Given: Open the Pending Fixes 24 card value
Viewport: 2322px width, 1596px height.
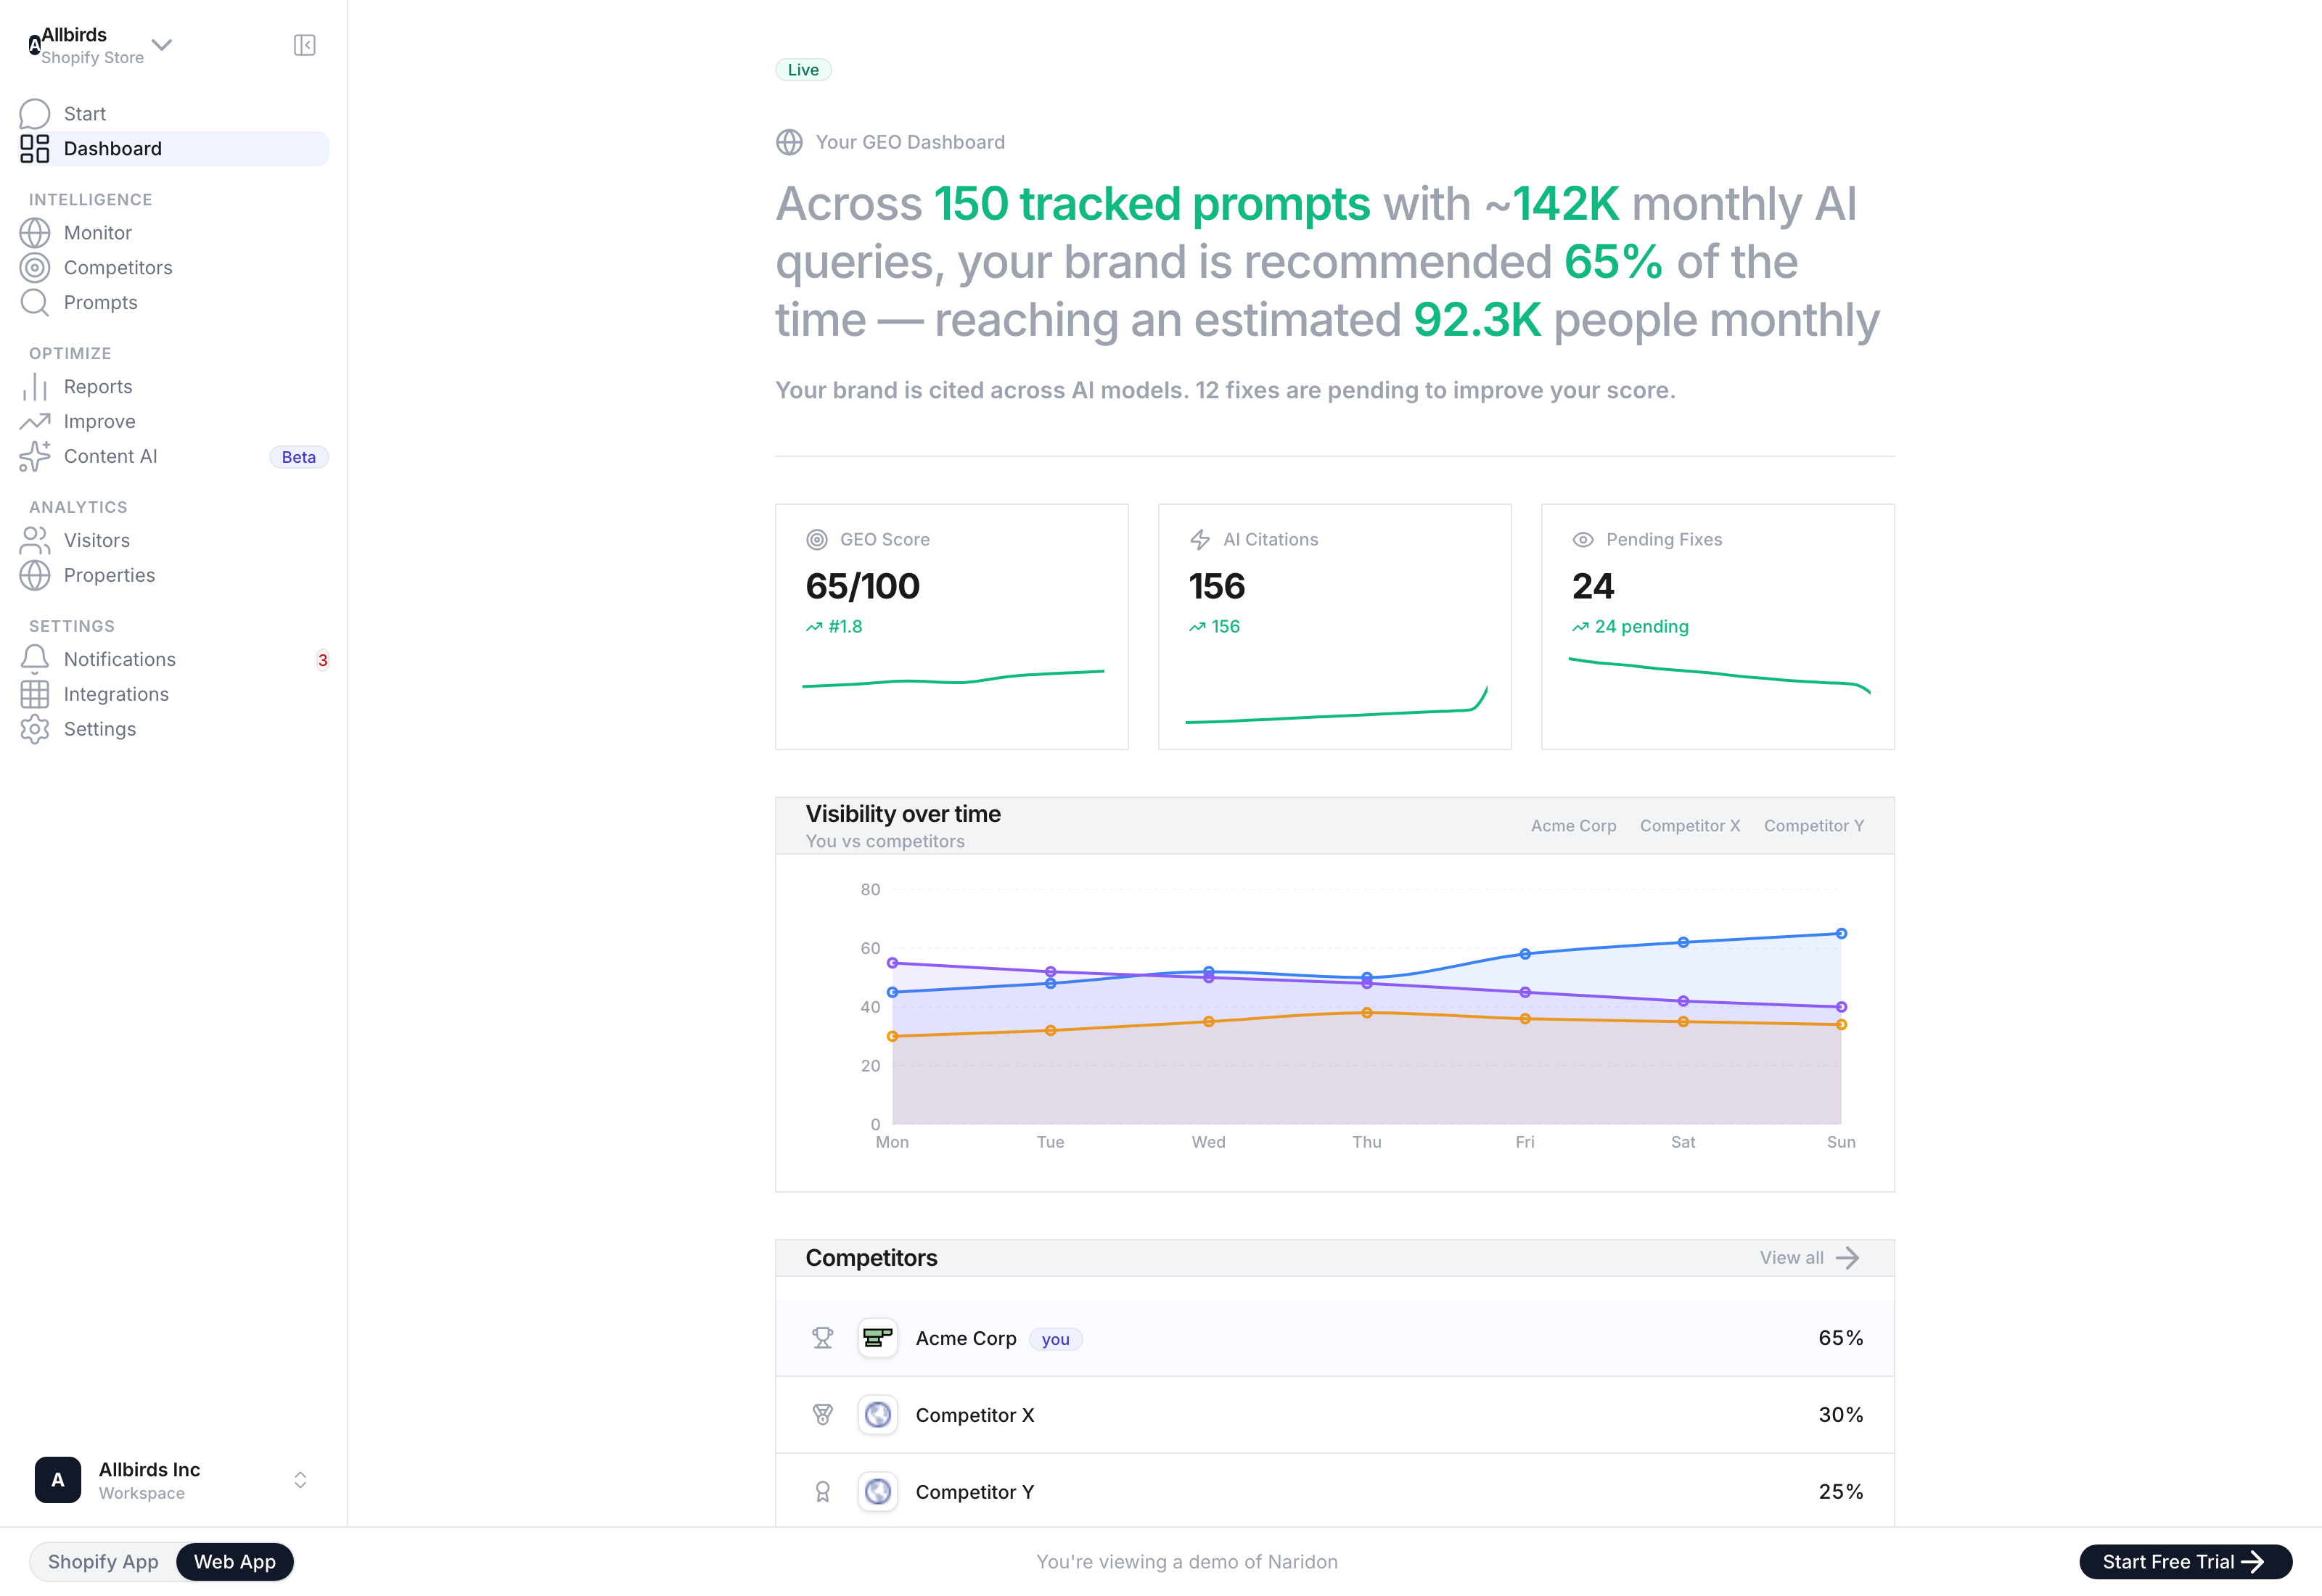Looking at the screenshot, I should (x=1593, y=586).
